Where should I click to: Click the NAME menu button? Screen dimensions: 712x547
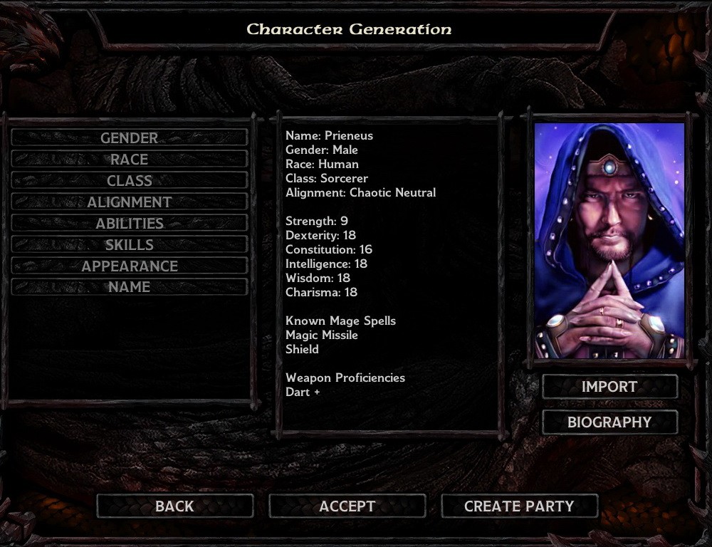(x=130, y=286)
